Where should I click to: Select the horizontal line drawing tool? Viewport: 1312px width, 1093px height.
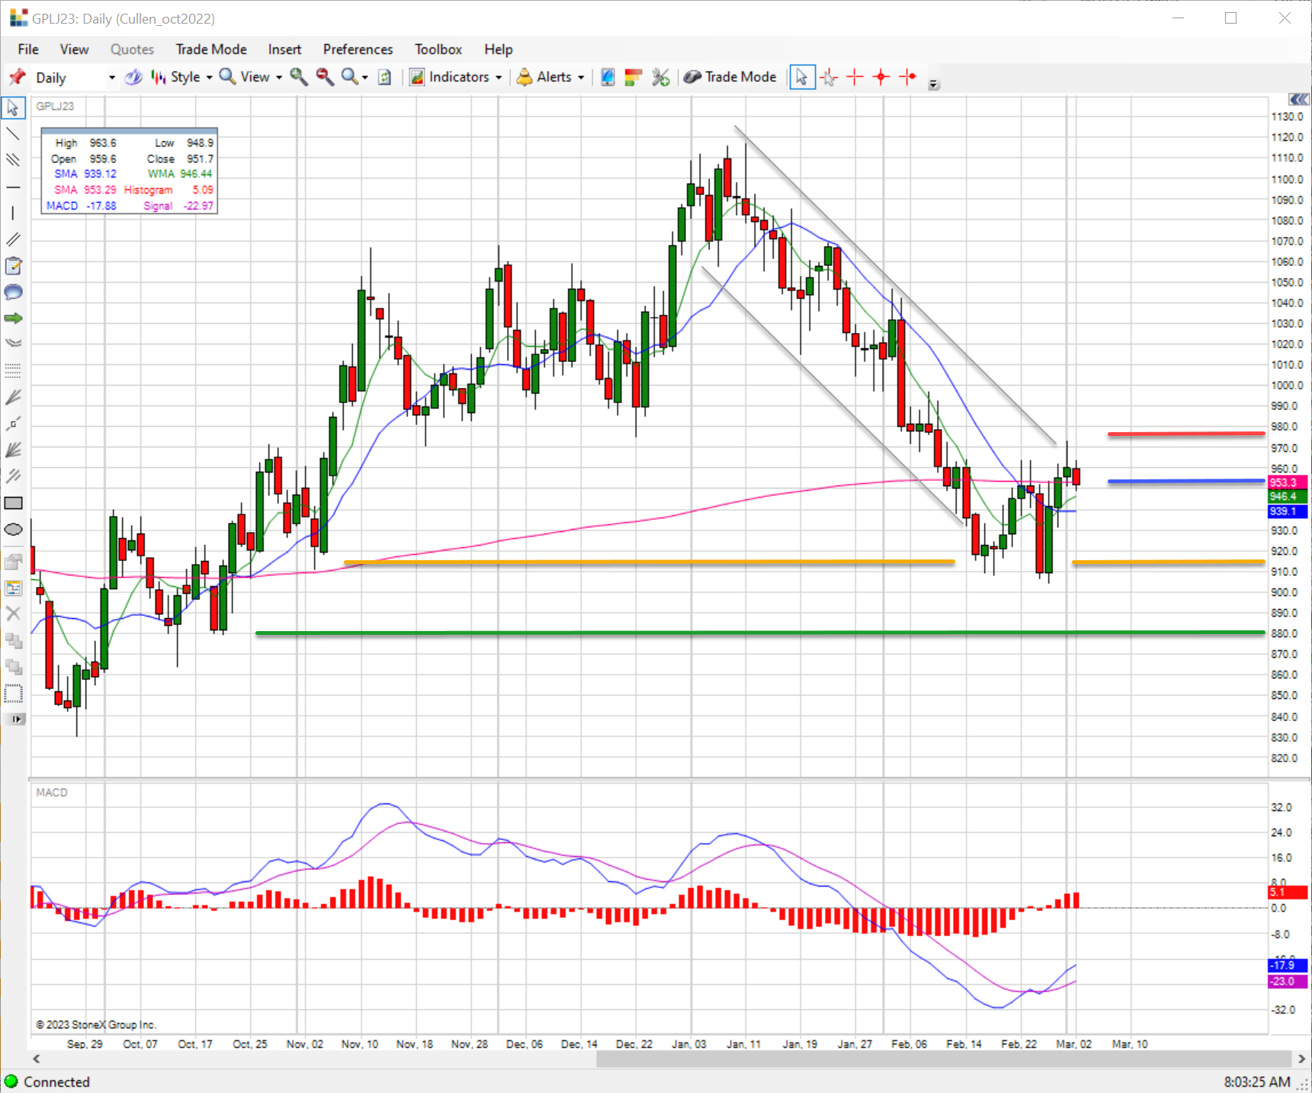[13, 187]
